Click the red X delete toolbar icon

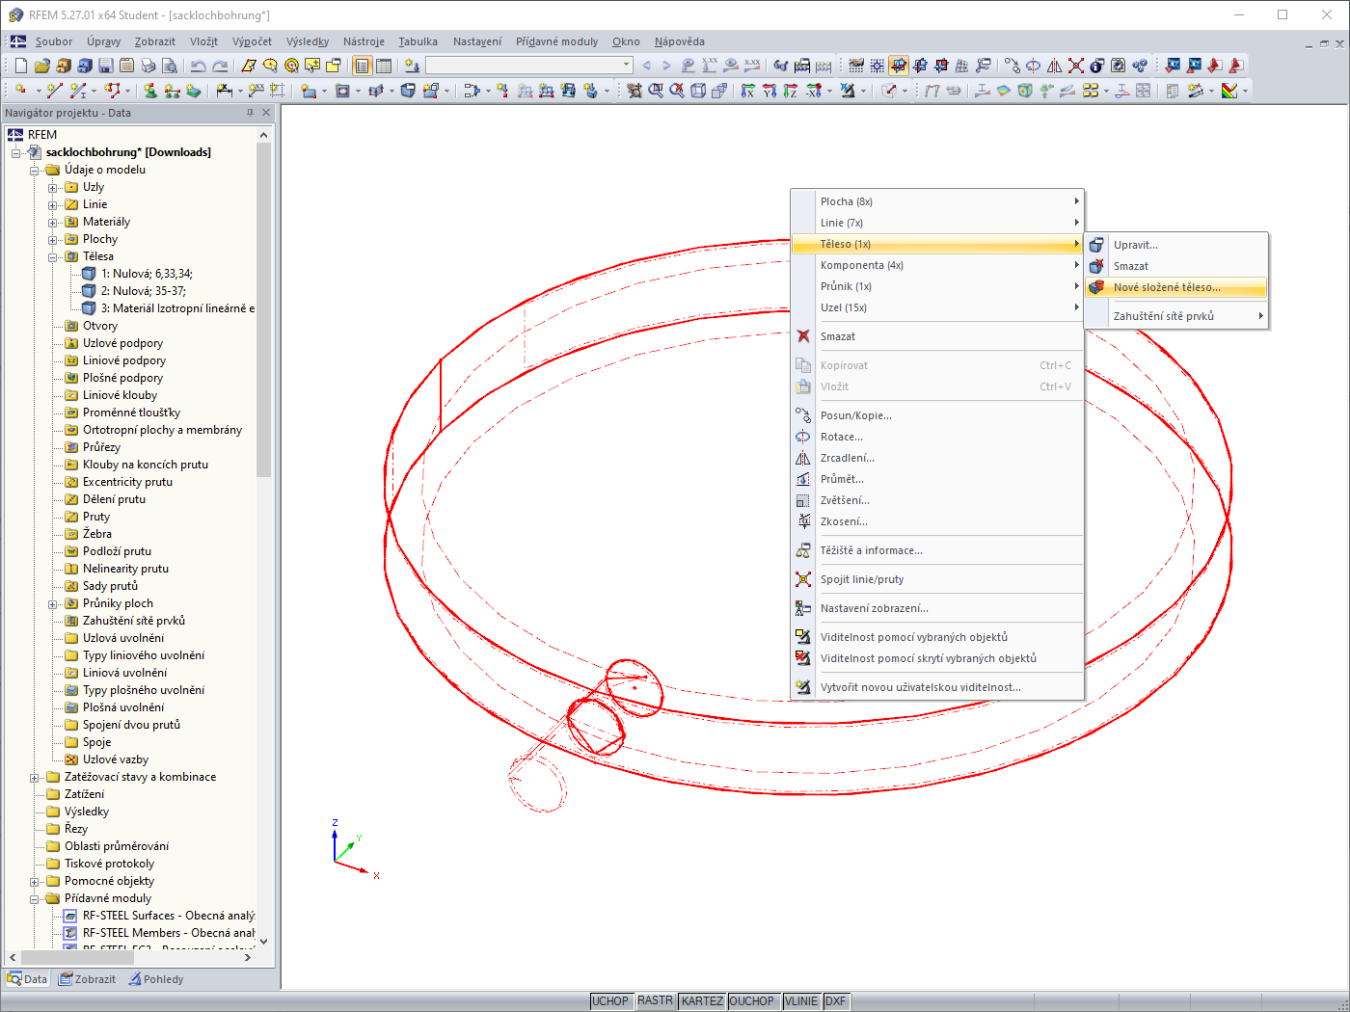click(1075, 66)
